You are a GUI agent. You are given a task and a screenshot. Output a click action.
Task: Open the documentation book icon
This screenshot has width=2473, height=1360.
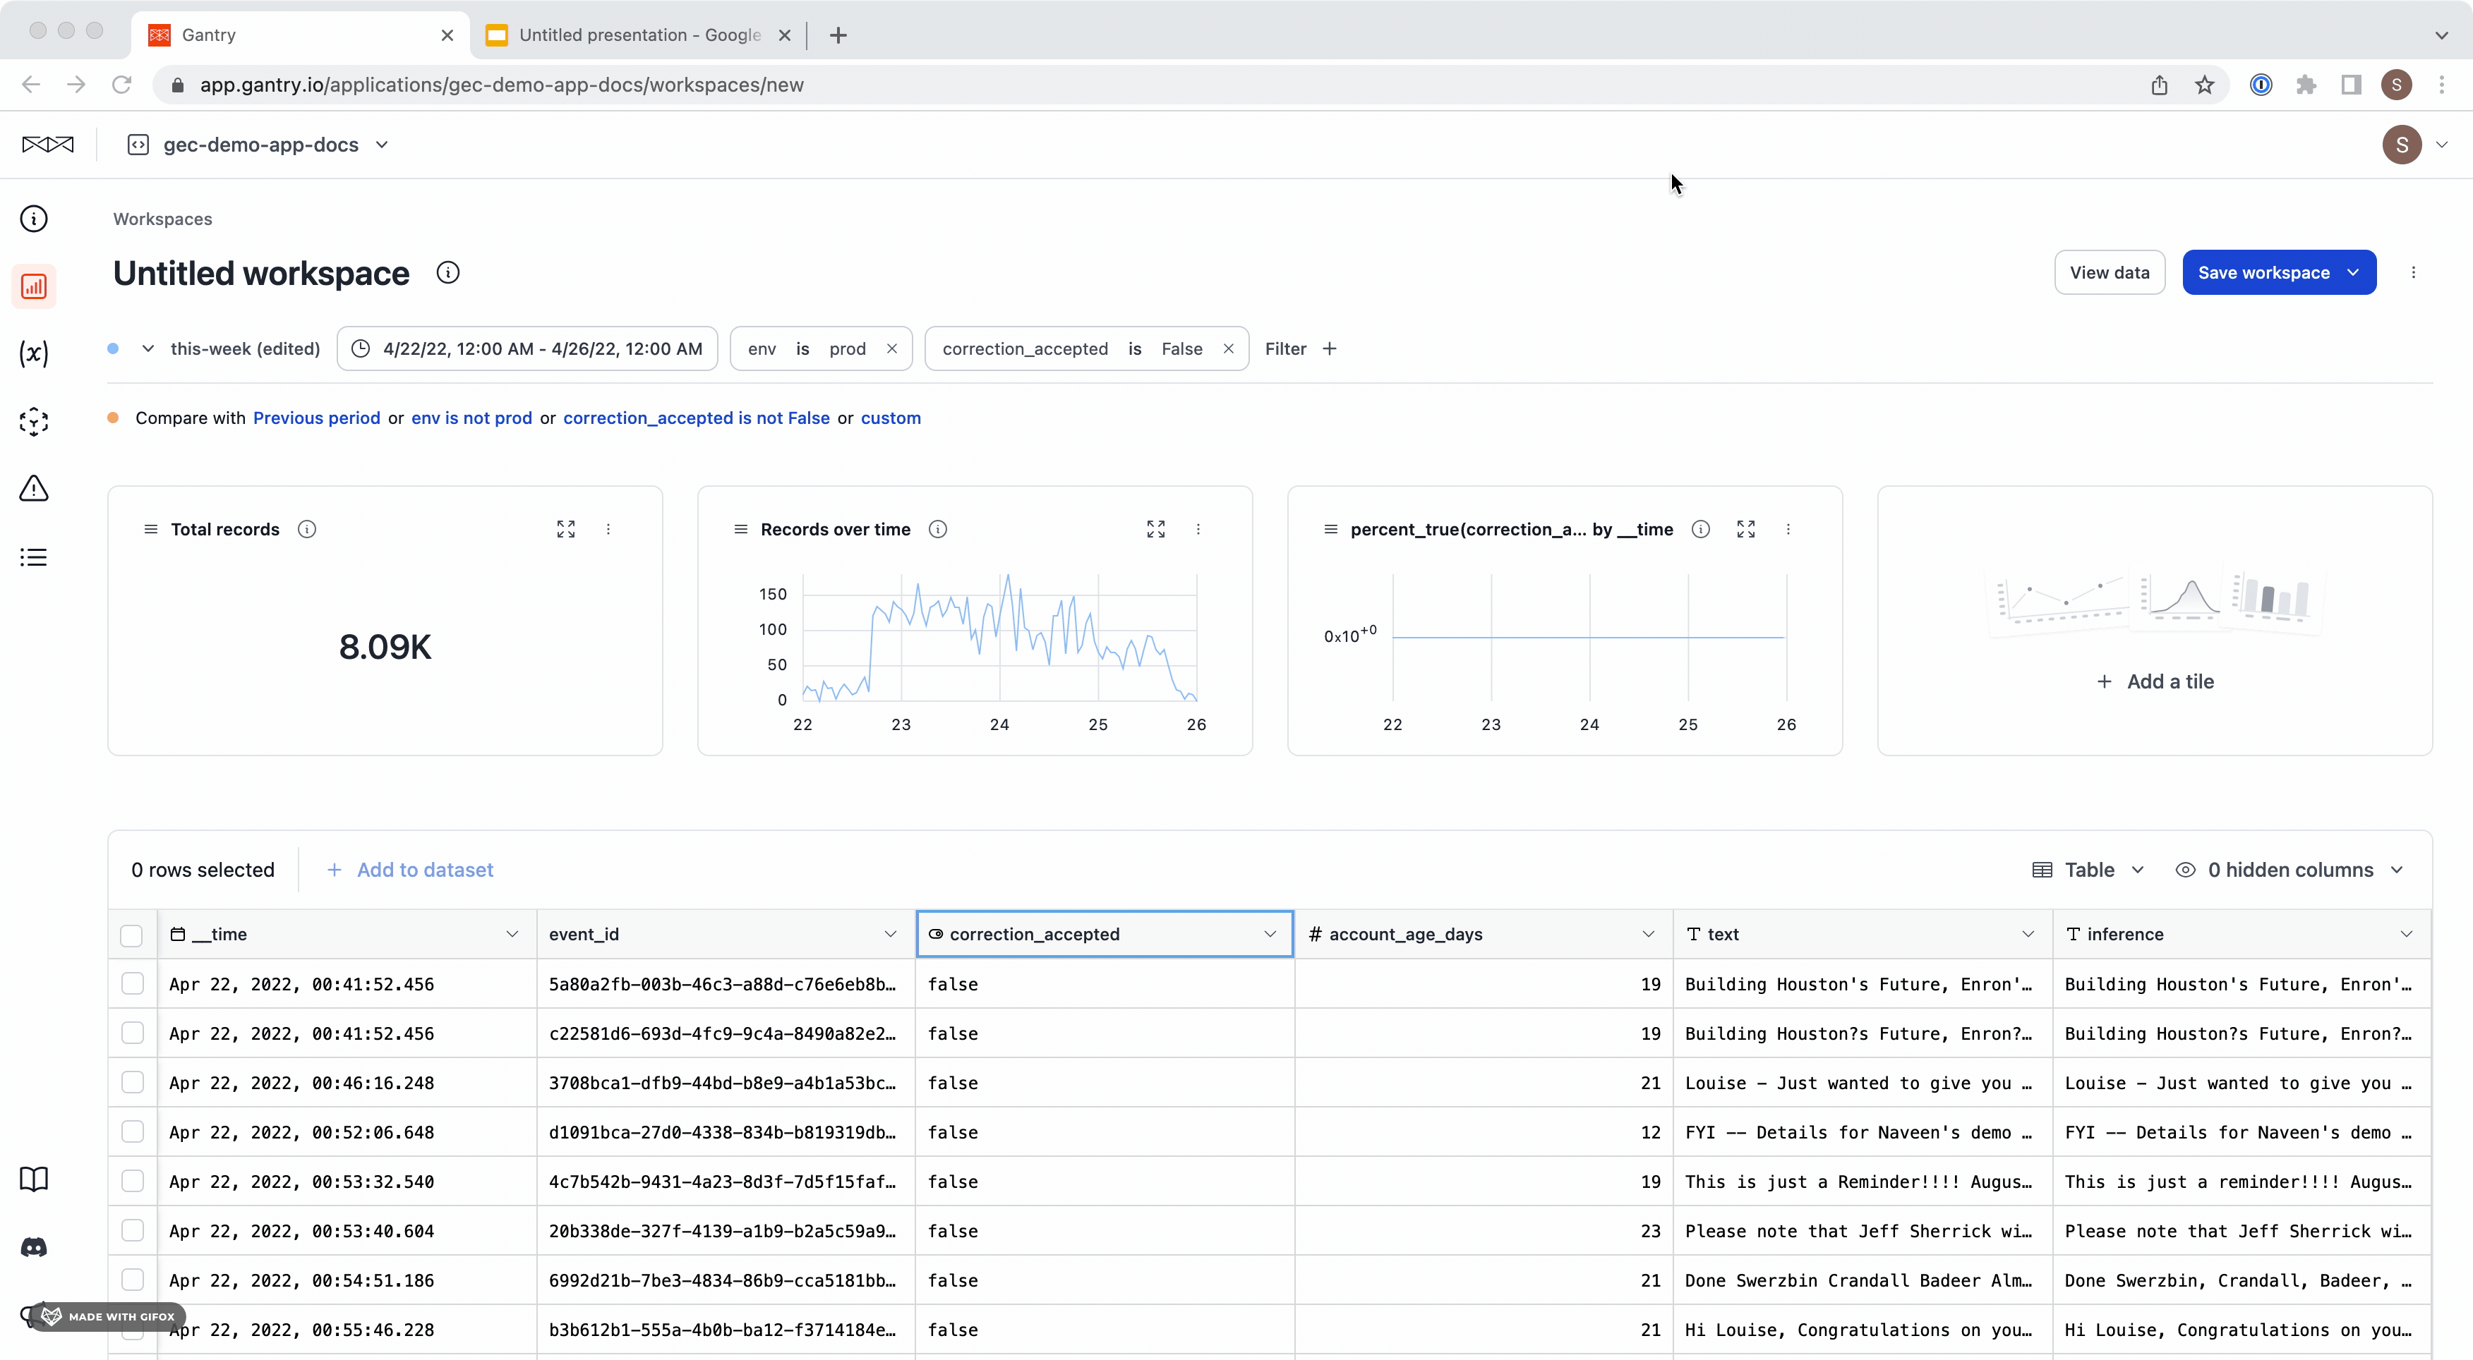point(34,1179)
